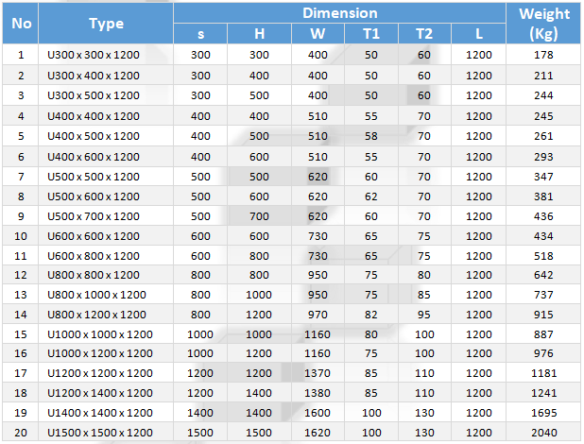584x444 pixels.
Task: Click the Type column header
Action: pyautogui.click(x=107, y=24)
